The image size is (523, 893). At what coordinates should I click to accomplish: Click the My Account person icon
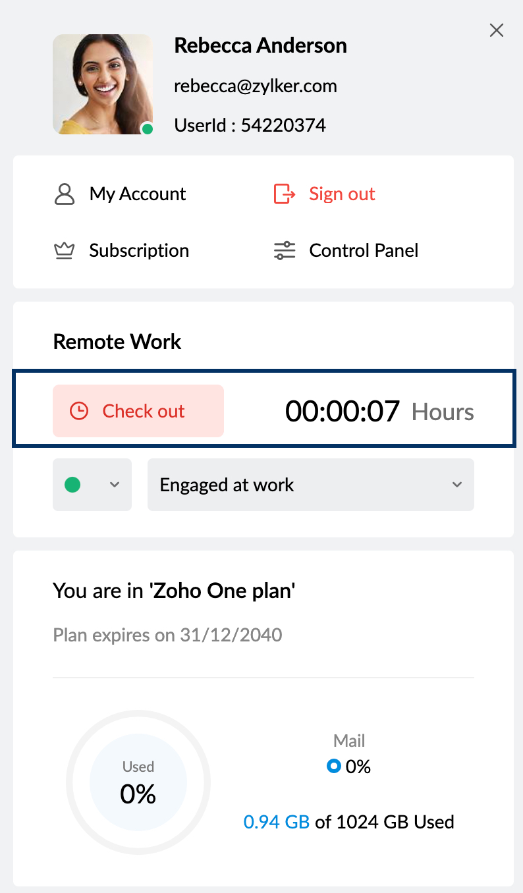(x=64, y=194)
